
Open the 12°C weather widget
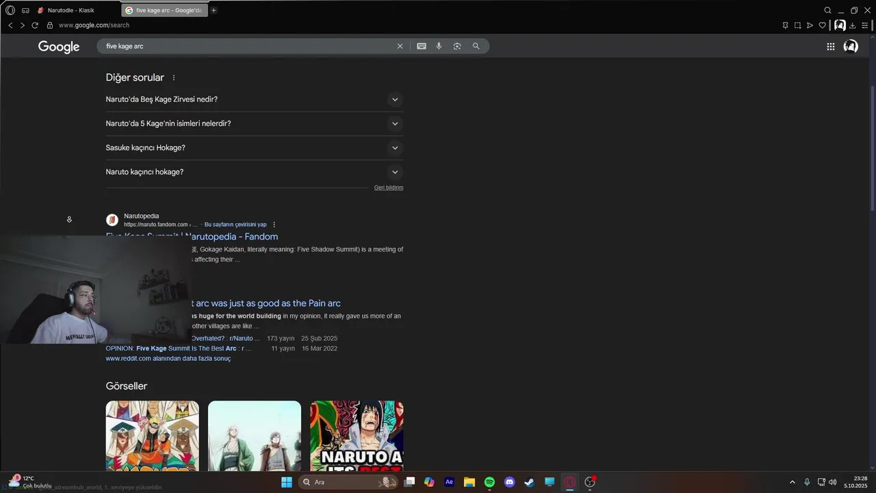click(29, 482)
